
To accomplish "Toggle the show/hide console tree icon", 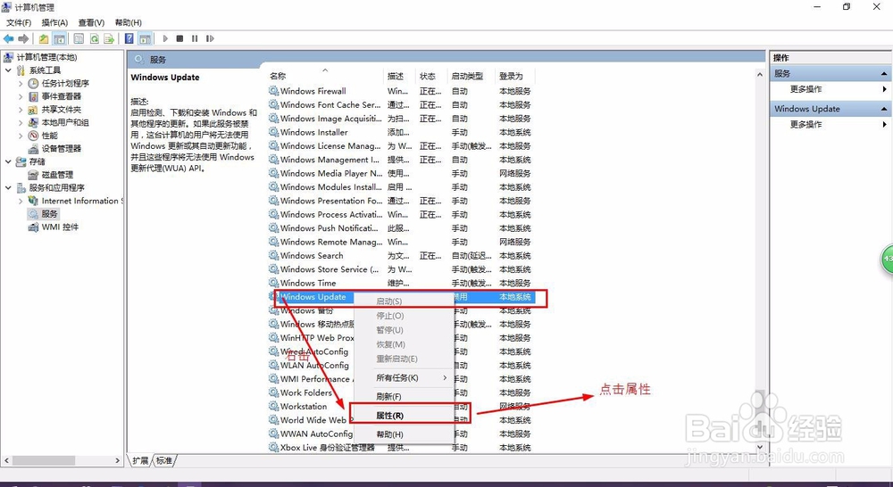I will [59, 38].
